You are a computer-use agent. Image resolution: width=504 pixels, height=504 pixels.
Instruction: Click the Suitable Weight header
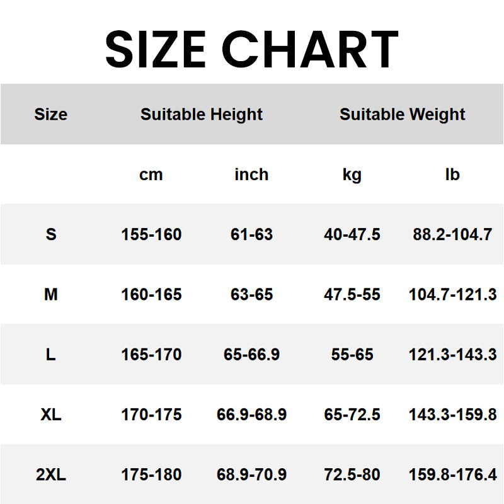402,115
